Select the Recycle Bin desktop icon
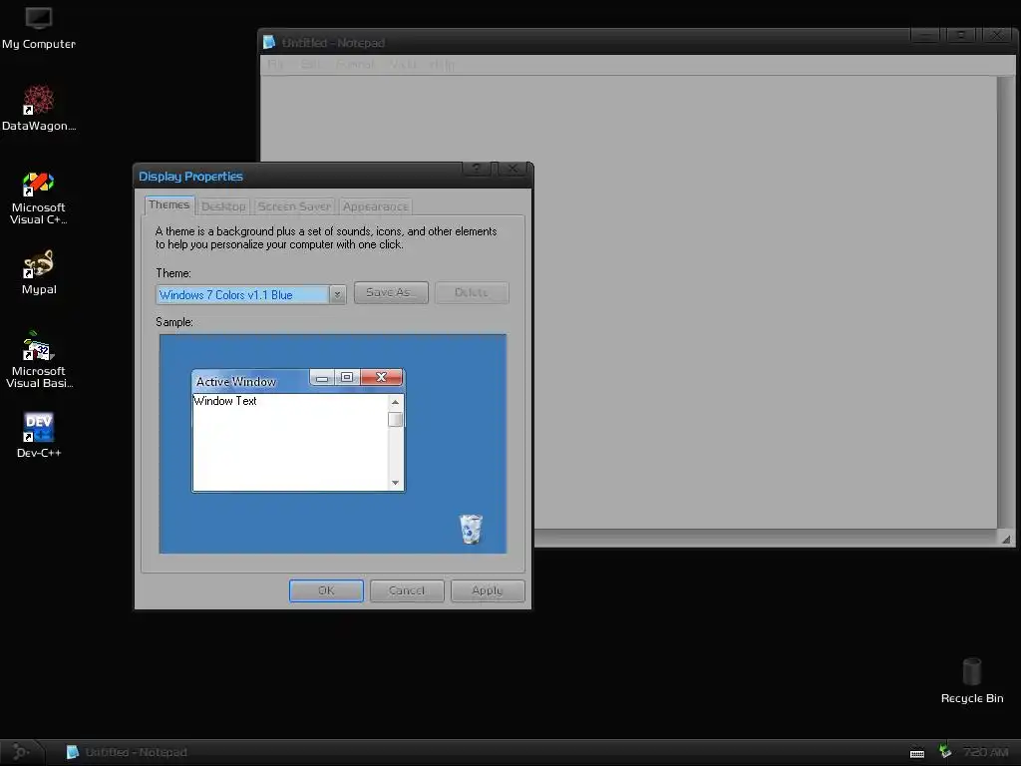This screenshot has height=766, width=1021. 971,680
